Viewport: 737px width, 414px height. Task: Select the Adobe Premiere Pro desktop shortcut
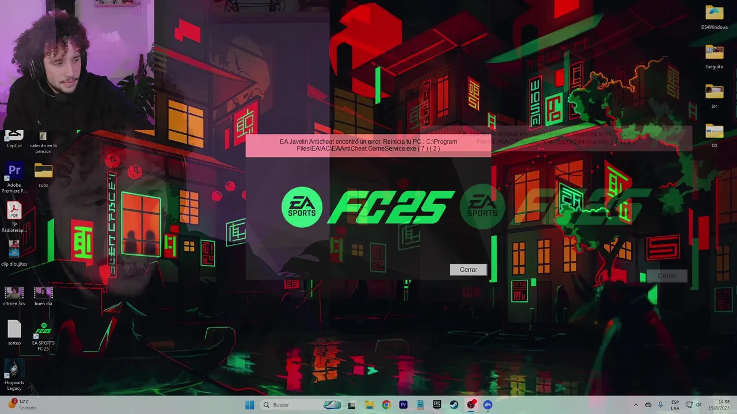[x=14, y=177]
